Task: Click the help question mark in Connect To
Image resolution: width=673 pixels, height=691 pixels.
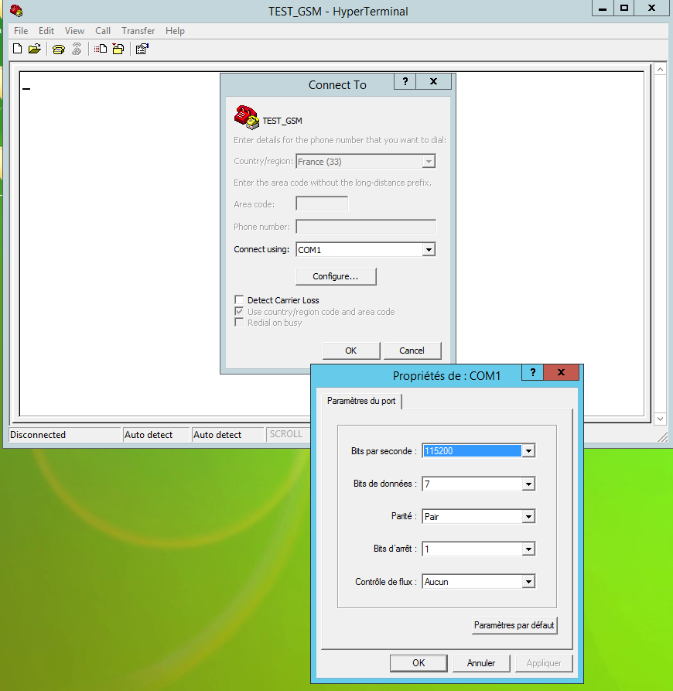Action: (x=405, y=82)
